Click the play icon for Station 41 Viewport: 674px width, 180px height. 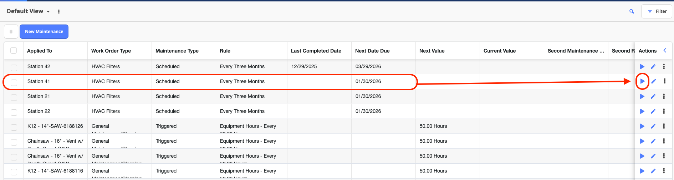pos(642,81)
